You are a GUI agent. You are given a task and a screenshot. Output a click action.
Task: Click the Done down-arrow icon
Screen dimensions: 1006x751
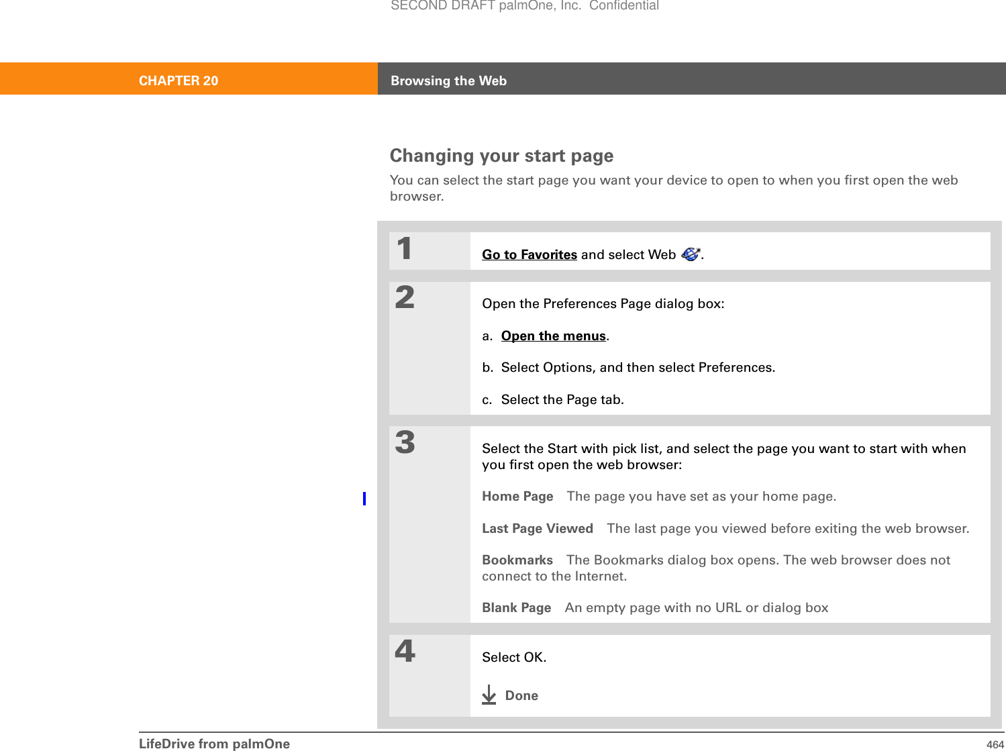coord(489,695)
